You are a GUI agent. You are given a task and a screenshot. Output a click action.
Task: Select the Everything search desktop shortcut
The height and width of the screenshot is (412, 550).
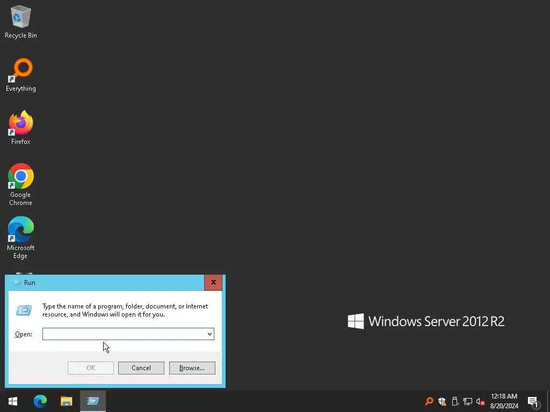[x=21, y=75]
